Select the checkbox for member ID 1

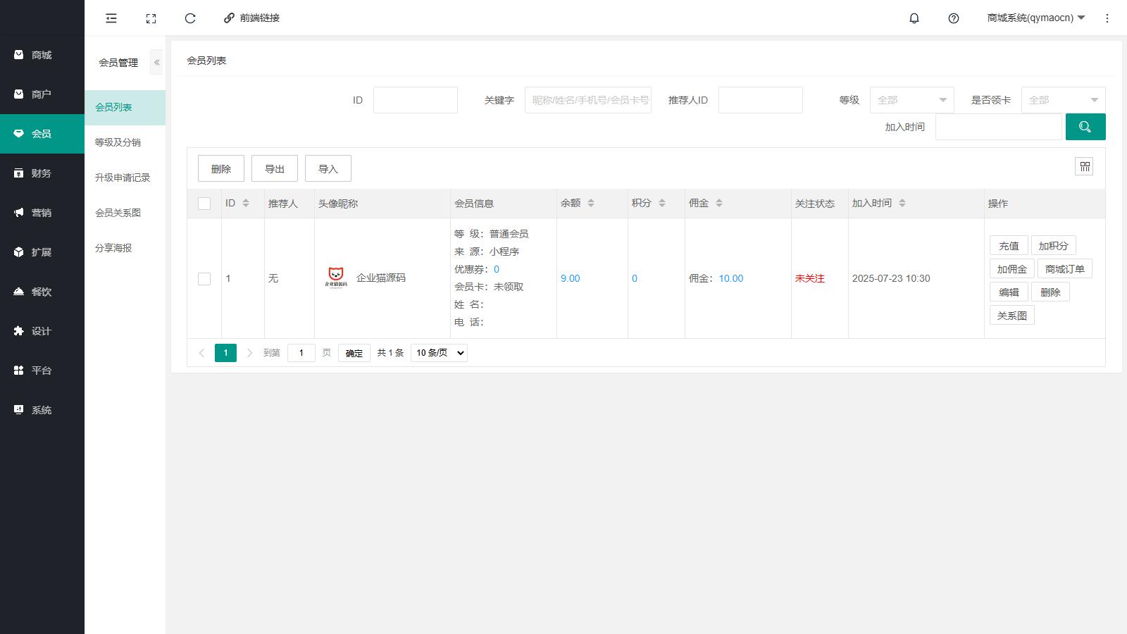tap(204, 279)
